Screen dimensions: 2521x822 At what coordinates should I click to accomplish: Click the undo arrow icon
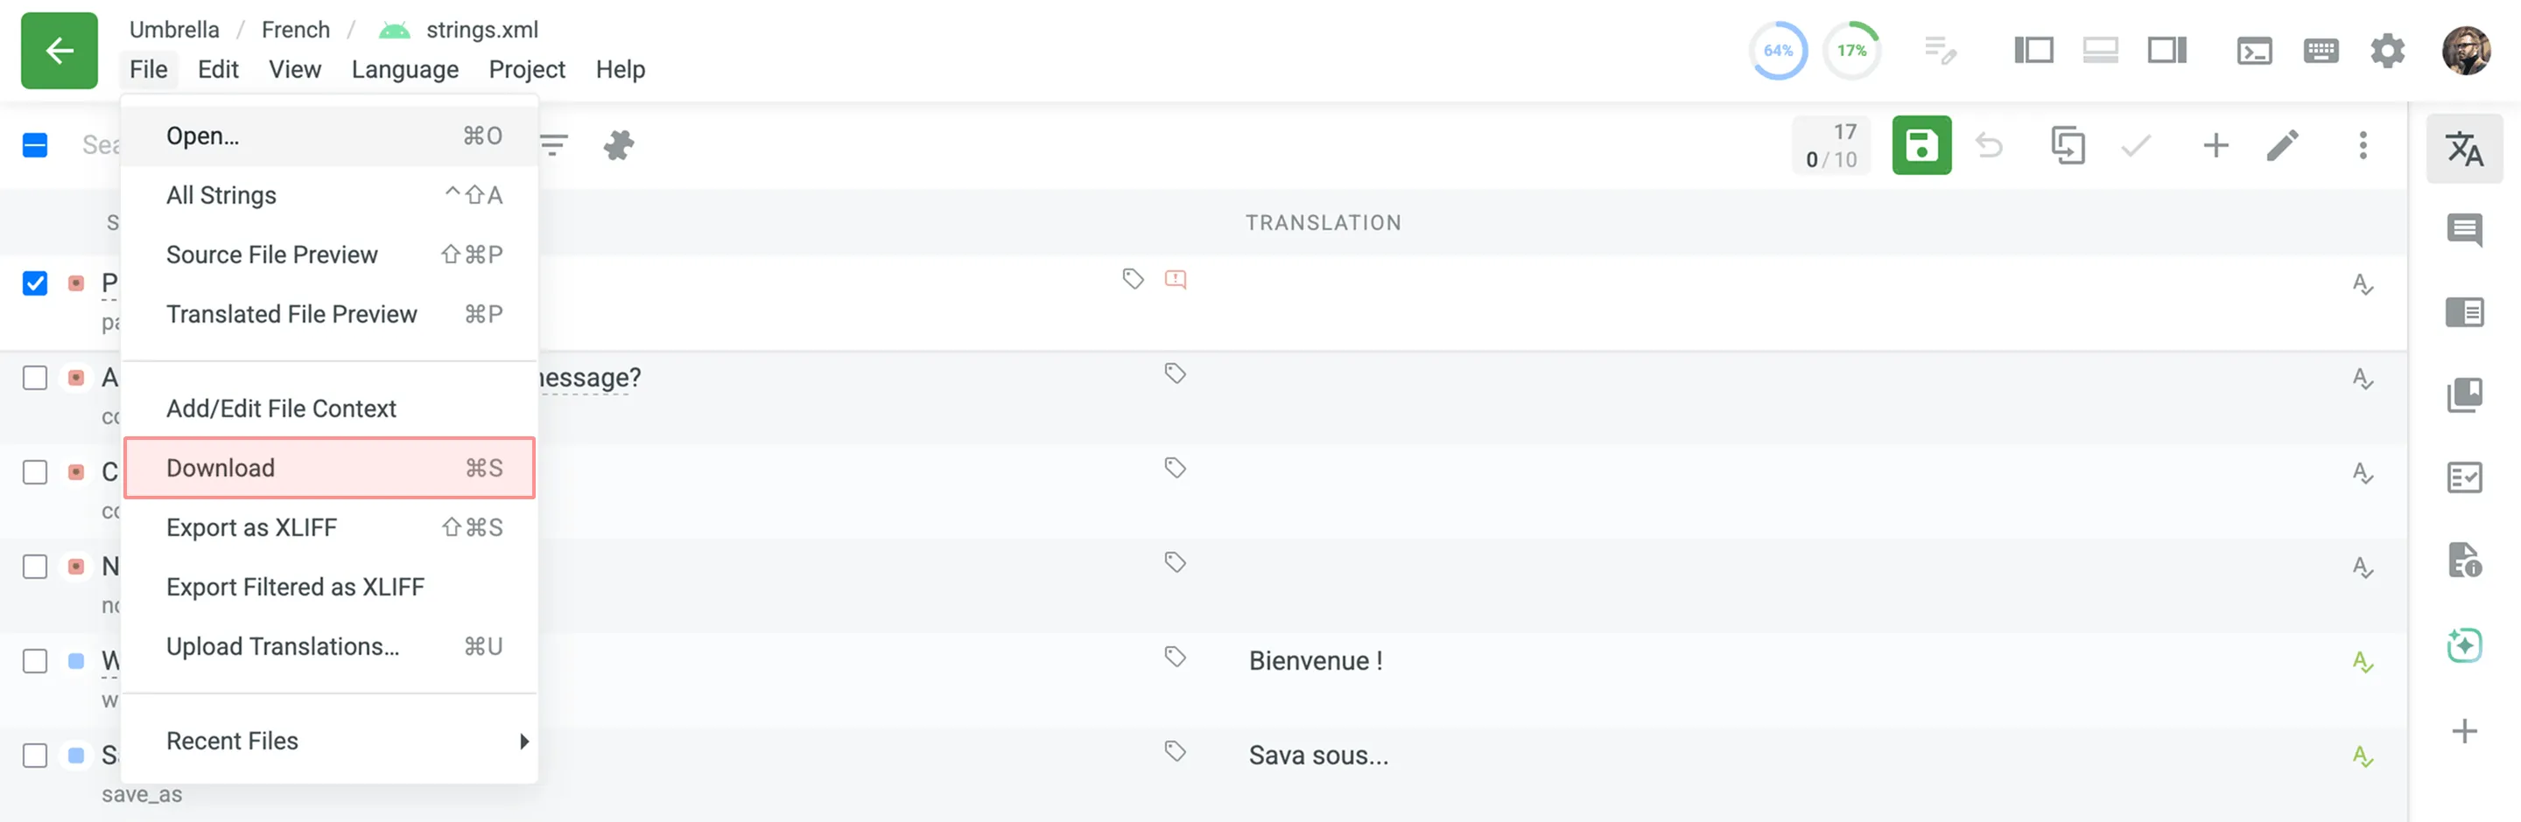[x=1989, y=144]
